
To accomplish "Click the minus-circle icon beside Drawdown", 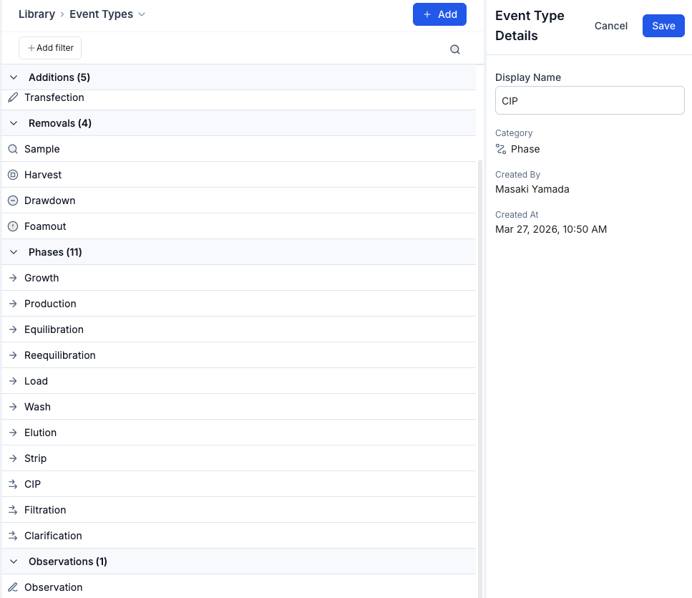I will pos(13,201).
